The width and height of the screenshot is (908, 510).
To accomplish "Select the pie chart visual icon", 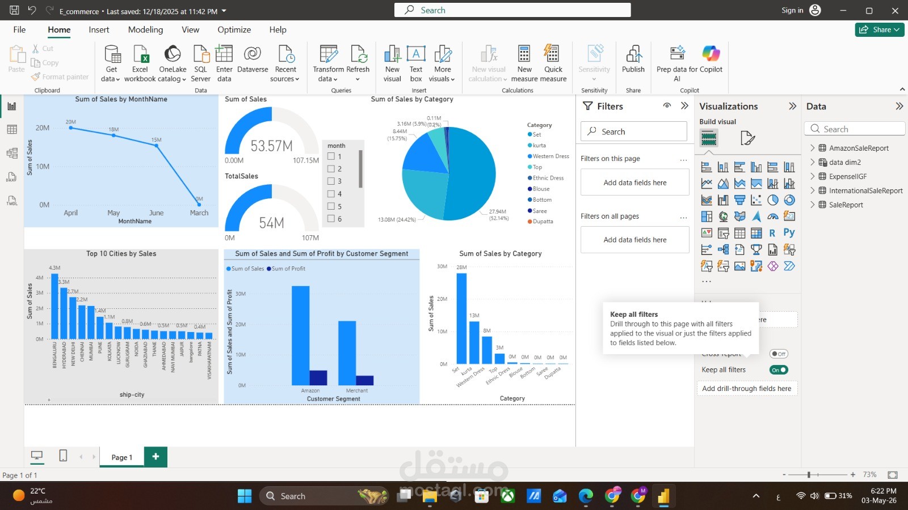I will pos(773,200).
